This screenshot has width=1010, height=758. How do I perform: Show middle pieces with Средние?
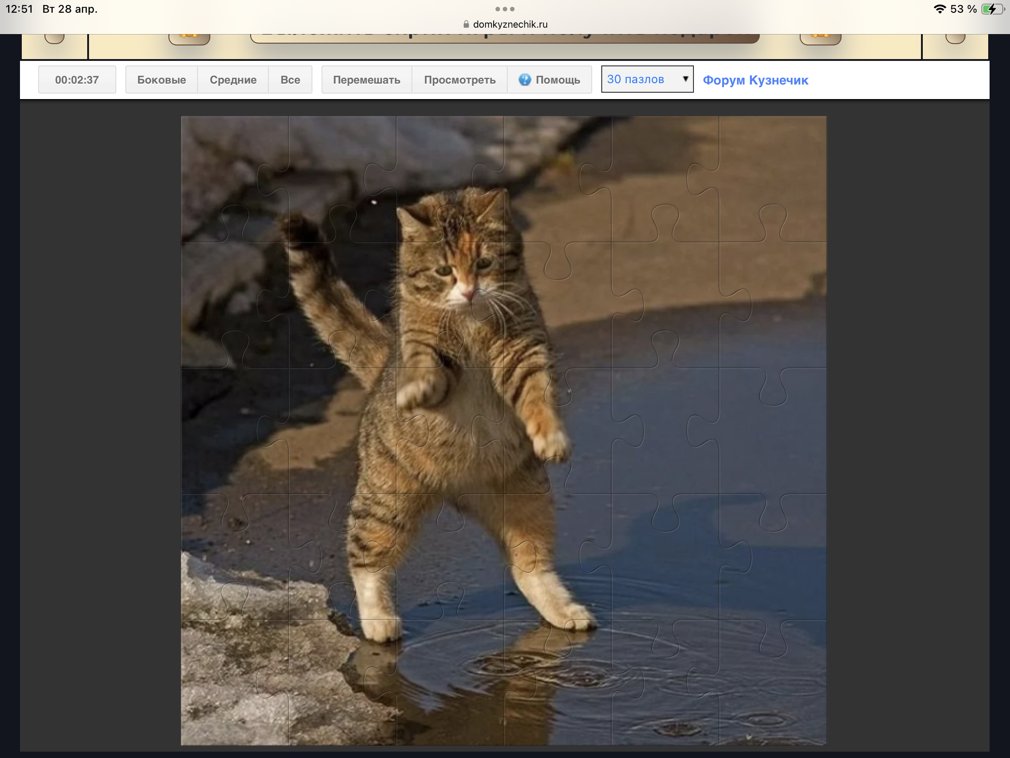[x=233, y=80]
